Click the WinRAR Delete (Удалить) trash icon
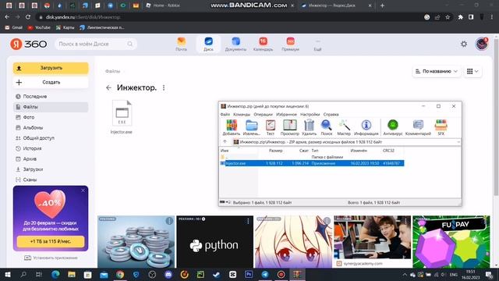Viewport: 499px width, 281px height. 309,127
